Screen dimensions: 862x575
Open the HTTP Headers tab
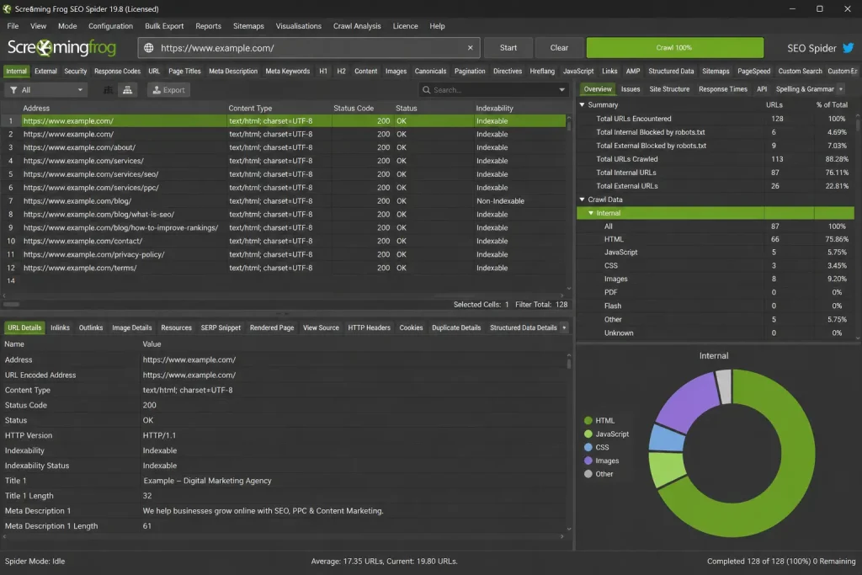coord(369,327)
